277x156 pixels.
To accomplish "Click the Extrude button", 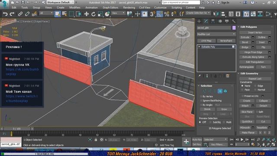I will (245, 37).
